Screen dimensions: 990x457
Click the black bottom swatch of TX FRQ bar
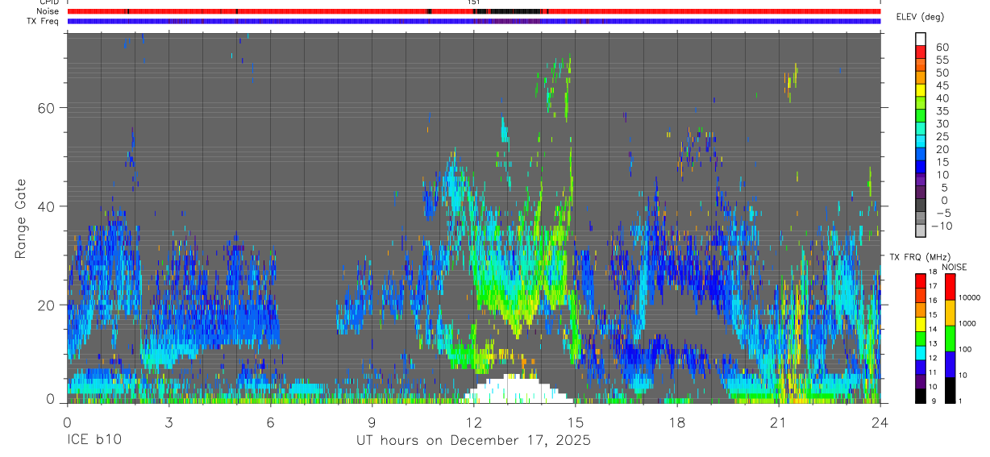click(x=920, y=394)
